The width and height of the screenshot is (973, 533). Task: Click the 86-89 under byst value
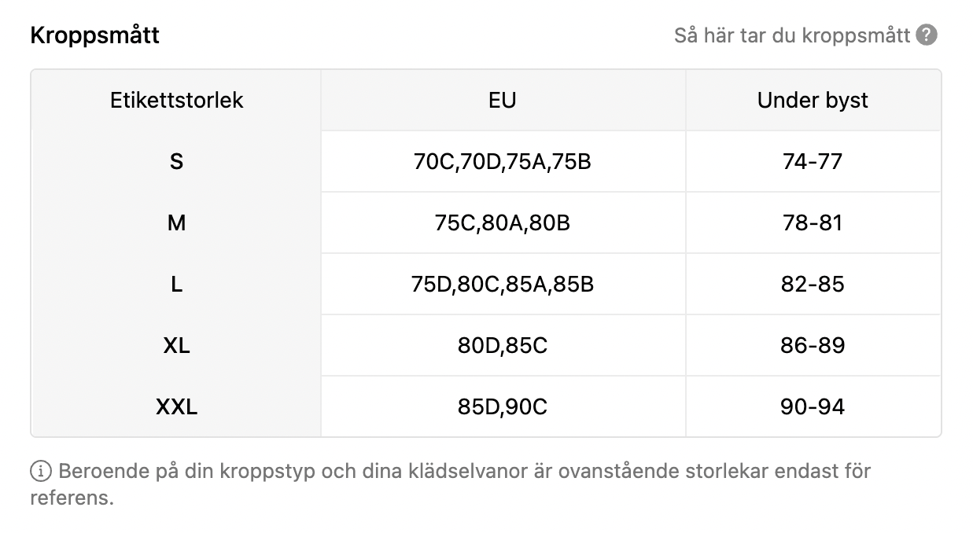point(813,345)
